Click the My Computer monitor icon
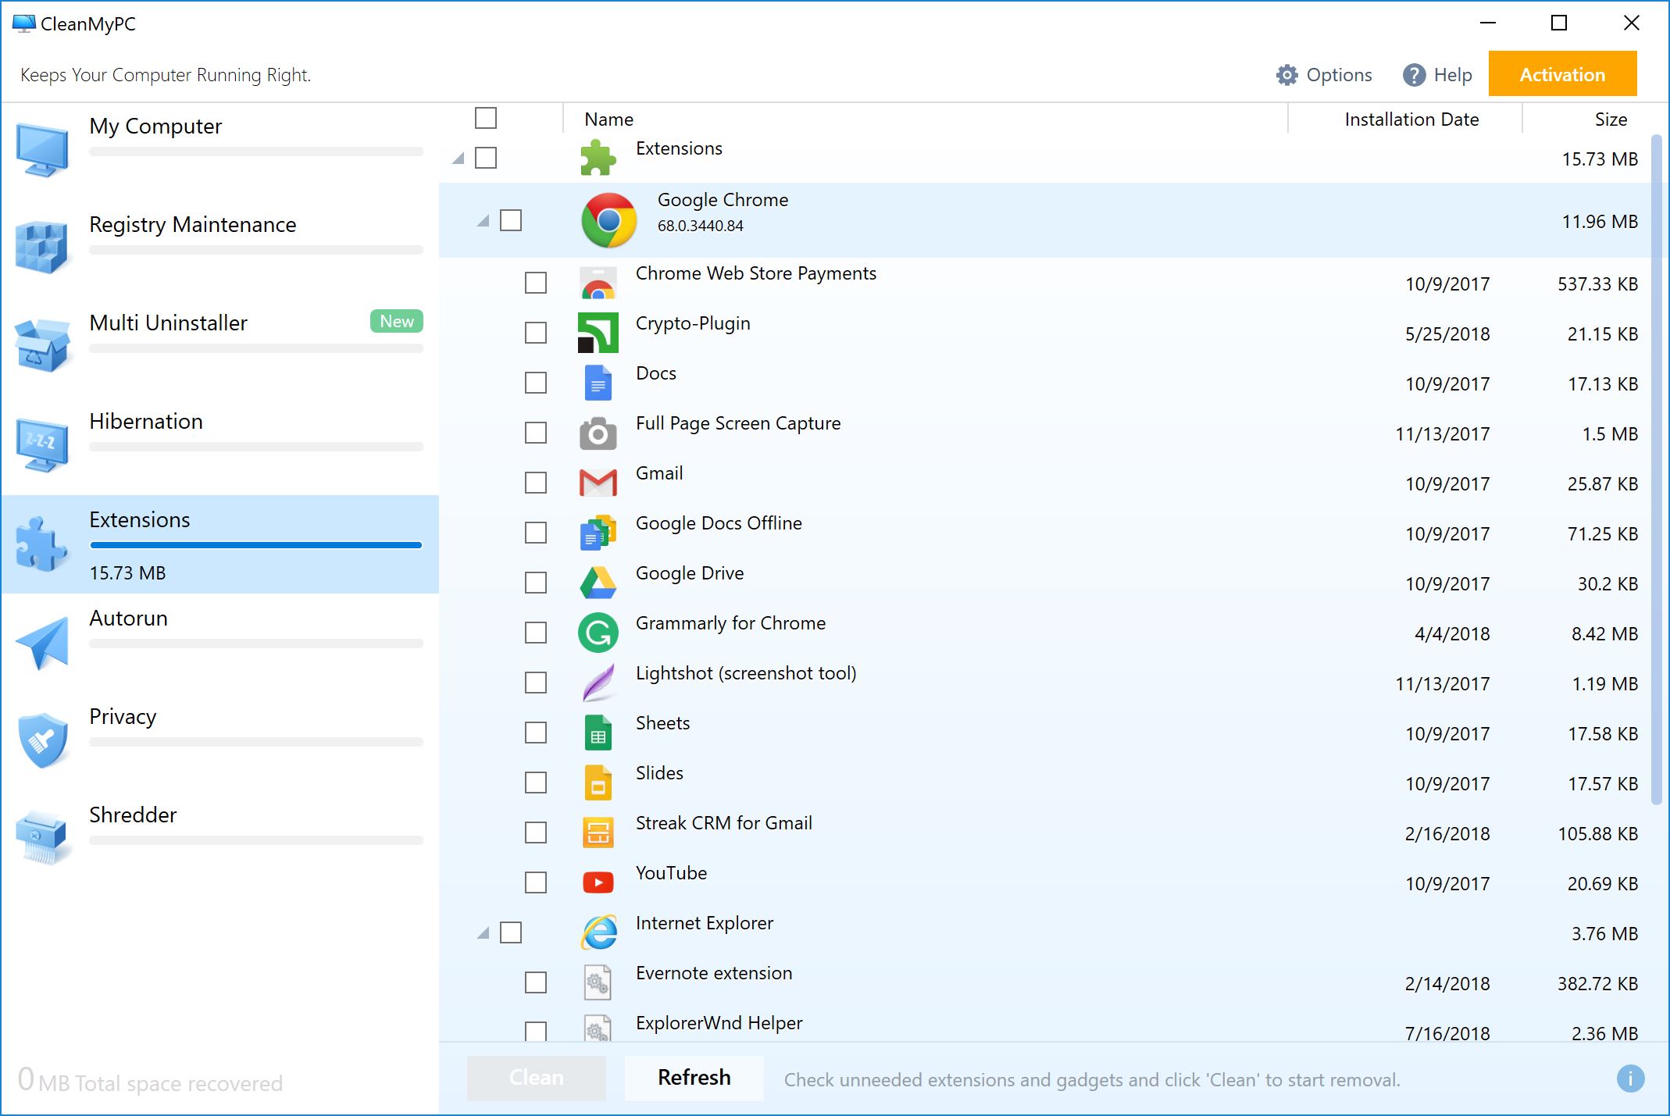Viewport: 1670px width, 1116px height. click(42, 149)
